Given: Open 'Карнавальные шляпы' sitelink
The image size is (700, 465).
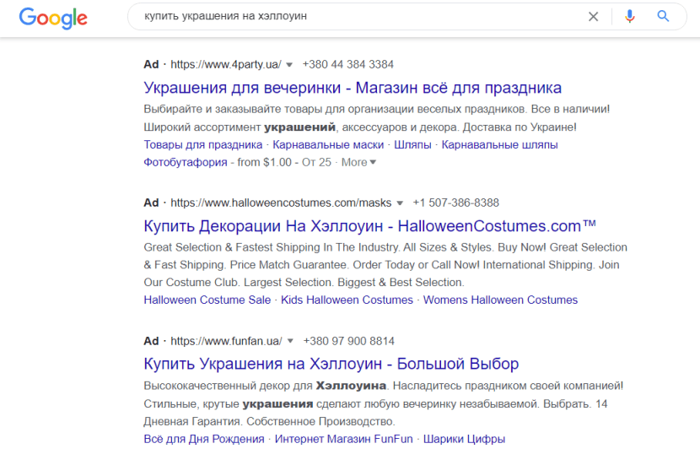Looking at the screenshot, I should click(499, 144).
